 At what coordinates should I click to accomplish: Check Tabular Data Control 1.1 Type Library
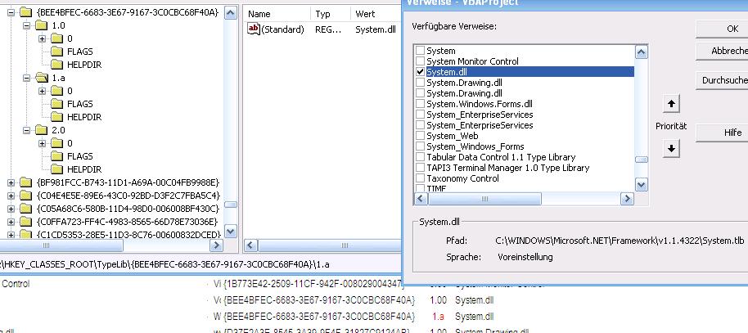(x=420, y=156)
